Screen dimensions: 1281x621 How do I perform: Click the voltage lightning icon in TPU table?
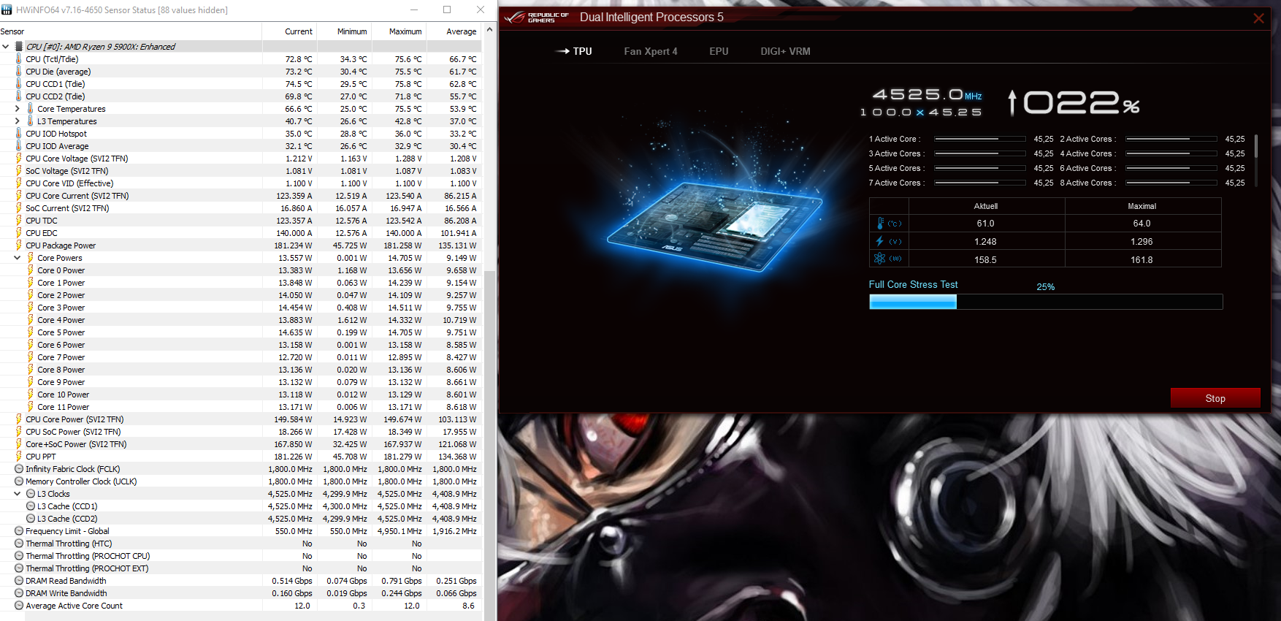point(880,241)
